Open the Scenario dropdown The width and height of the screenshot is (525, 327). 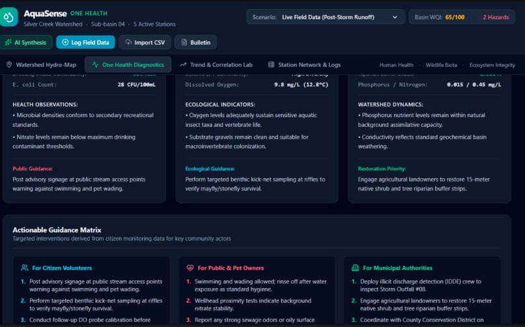325,17
